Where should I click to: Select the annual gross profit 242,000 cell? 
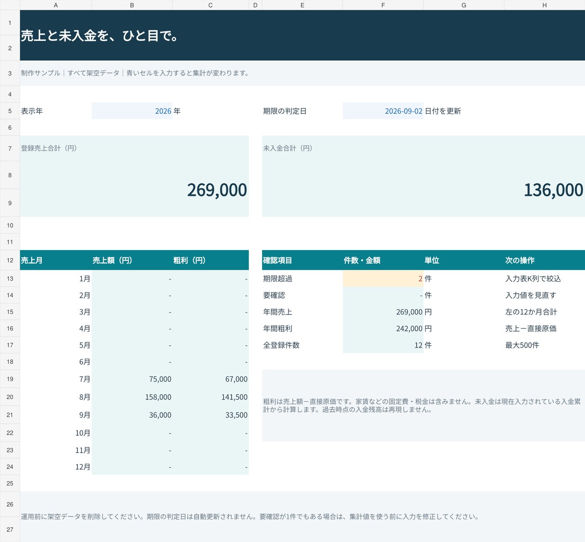pos(383,328)
